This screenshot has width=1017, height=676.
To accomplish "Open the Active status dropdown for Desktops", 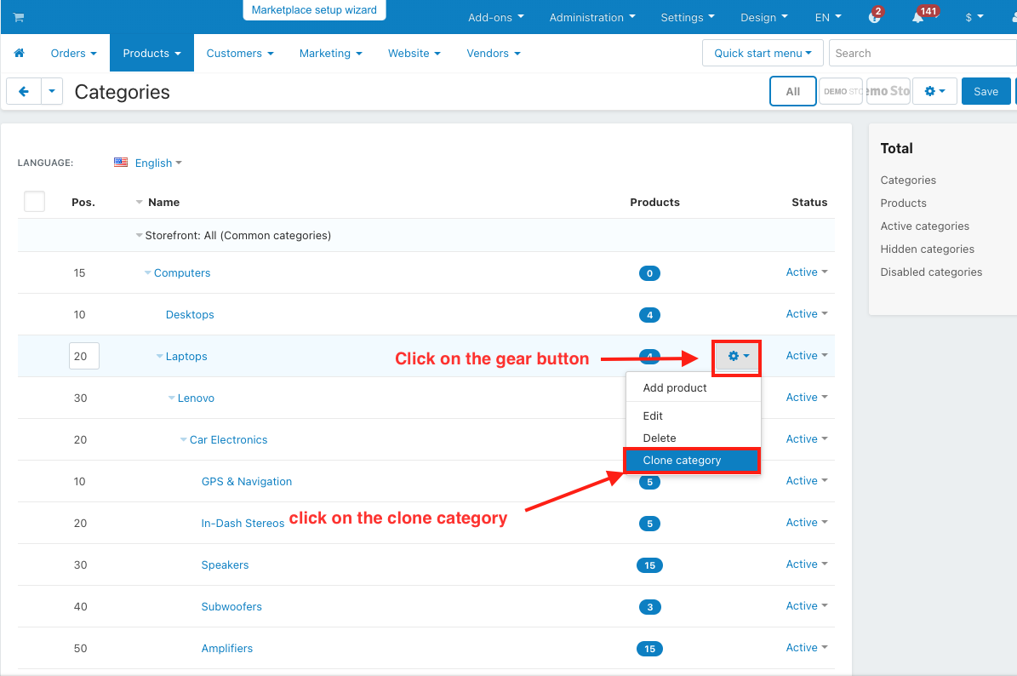I will point(807,314).
